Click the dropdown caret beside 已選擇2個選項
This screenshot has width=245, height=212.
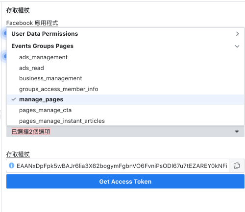[x=237, y=132]
